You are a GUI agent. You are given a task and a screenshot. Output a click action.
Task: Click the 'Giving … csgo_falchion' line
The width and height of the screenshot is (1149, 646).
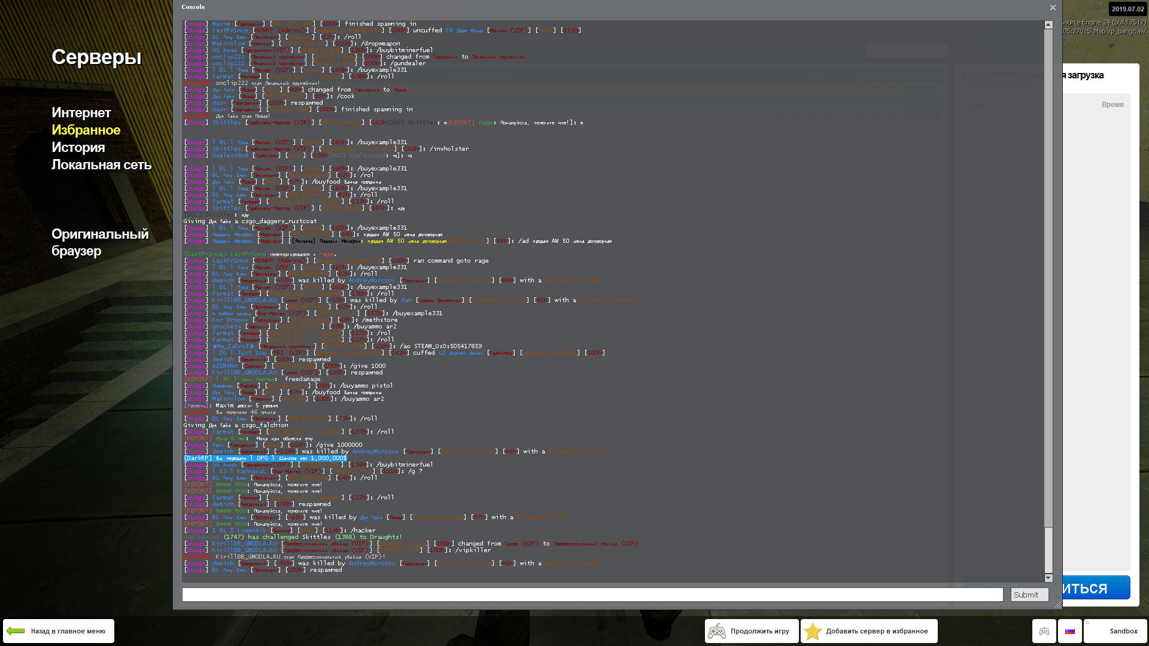236,425
